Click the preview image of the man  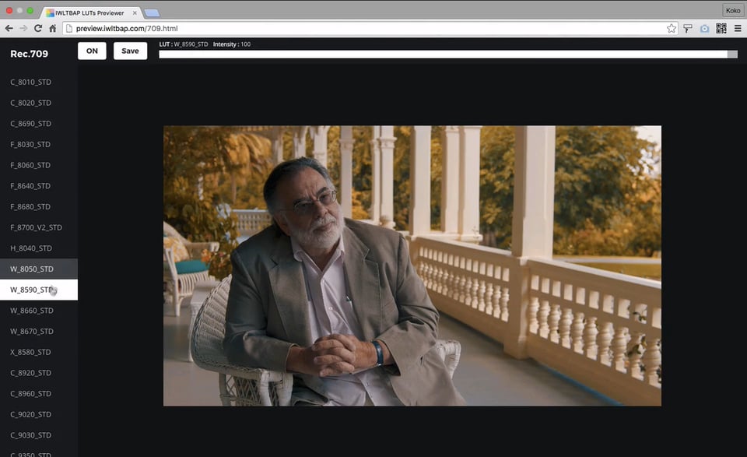412,265
